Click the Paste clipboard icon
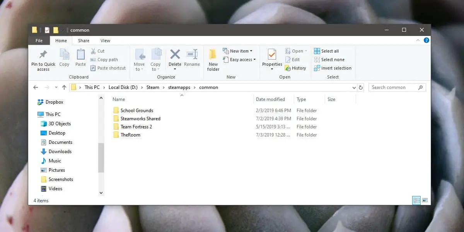 (80, 58)
